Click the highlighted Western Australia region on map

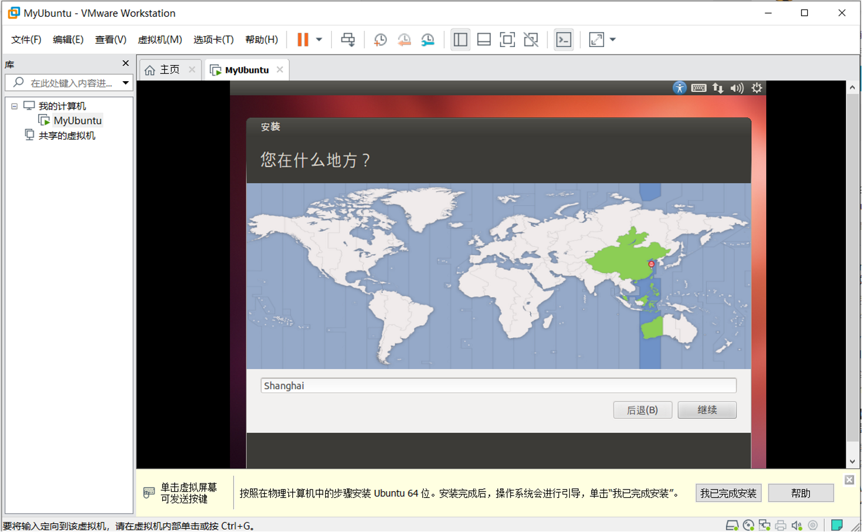click(x=653, y=328)
